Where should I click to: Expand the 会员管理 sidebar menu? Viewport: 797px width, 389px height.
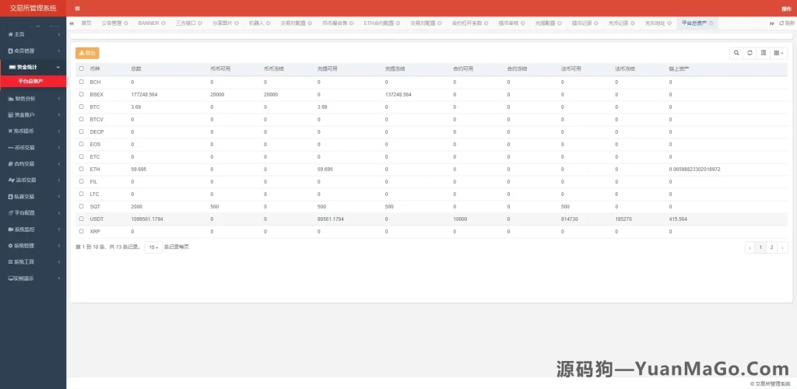click(x=33, y=51)
